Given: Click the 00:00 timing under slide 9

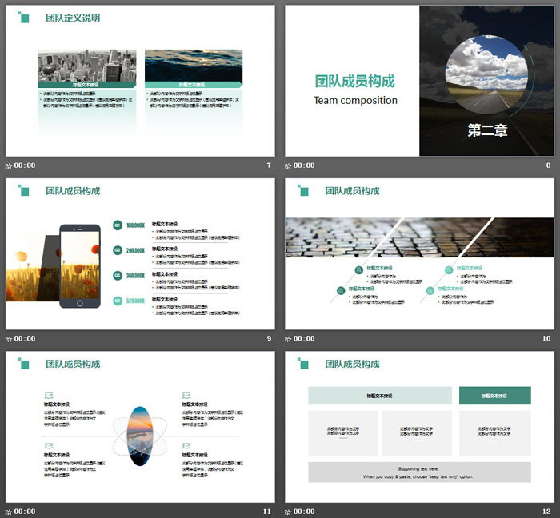Looking at the screenshot, I should (25, 338).
